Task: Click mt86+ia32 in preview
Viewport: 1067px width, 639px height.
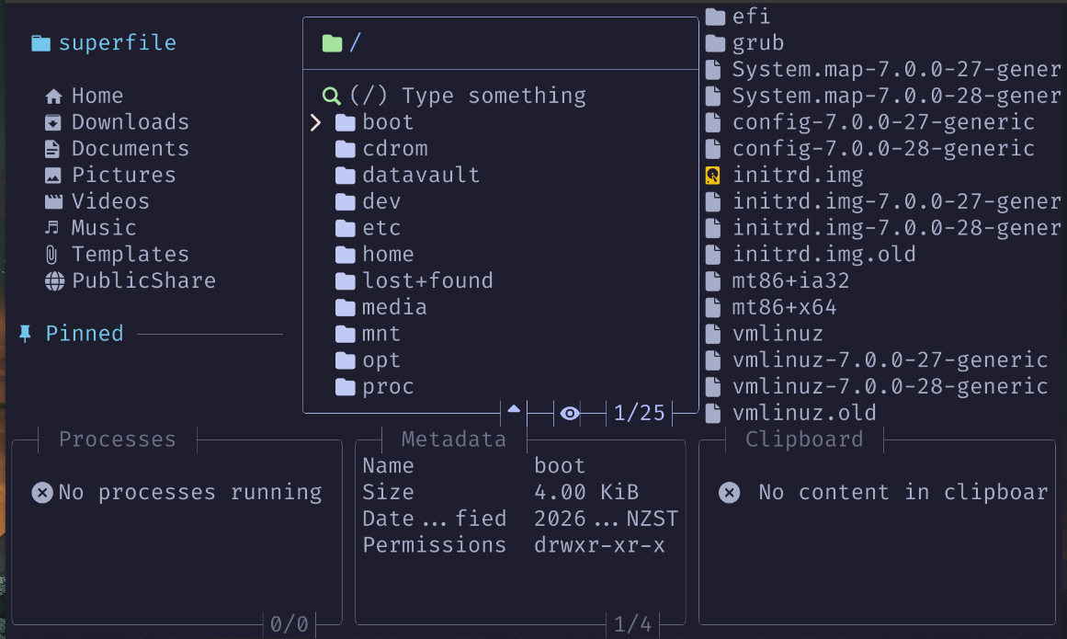Action: point(790,281)
